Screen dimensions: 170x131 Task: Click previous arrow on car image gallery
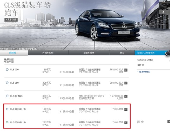[x=163, y=12]
